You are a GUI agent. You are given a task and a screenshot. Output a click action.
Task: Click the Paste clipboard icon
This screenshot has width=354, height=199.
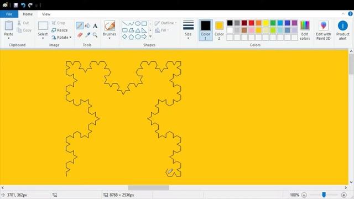click(x=9, y=26)
